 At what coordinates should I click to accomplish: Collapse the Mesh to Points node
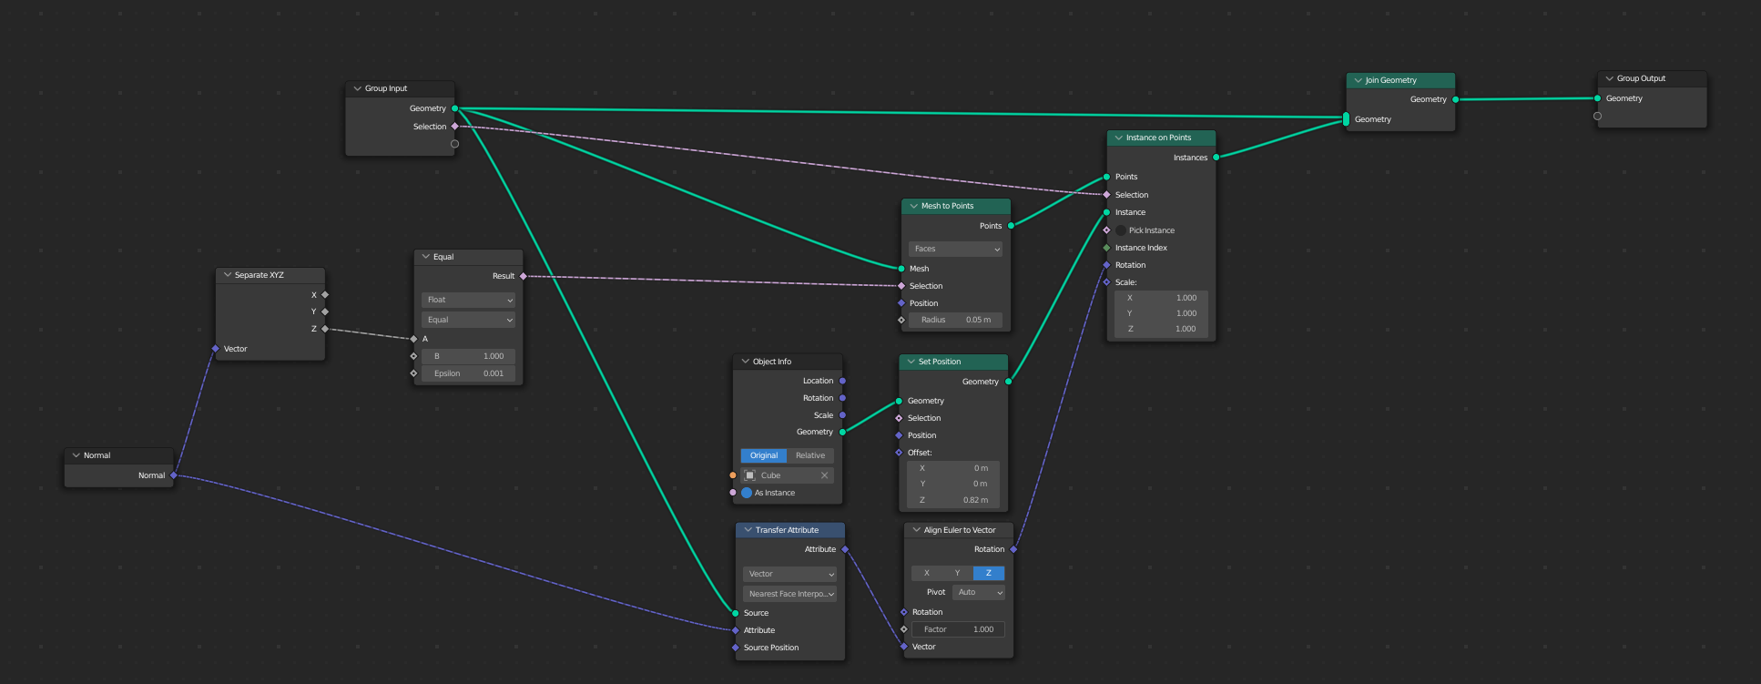tap(913, 206)
